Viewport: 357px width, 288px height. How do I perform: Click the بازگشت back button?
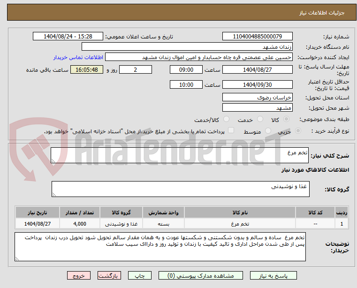[109, 275]
